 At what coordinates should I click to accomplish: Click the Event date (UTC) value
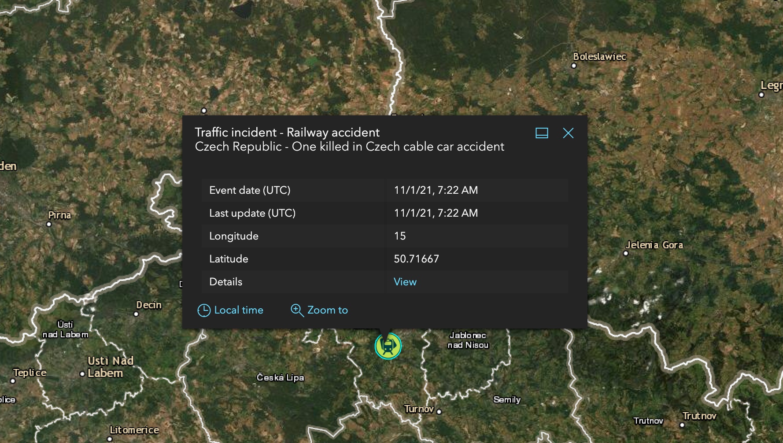click(x=436, y=190)
